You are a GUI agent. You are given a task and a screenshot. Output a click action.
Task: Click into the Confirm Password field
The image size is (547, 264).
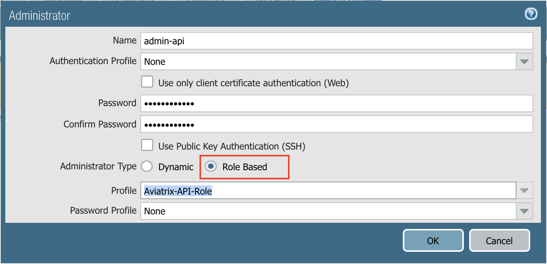336,124
